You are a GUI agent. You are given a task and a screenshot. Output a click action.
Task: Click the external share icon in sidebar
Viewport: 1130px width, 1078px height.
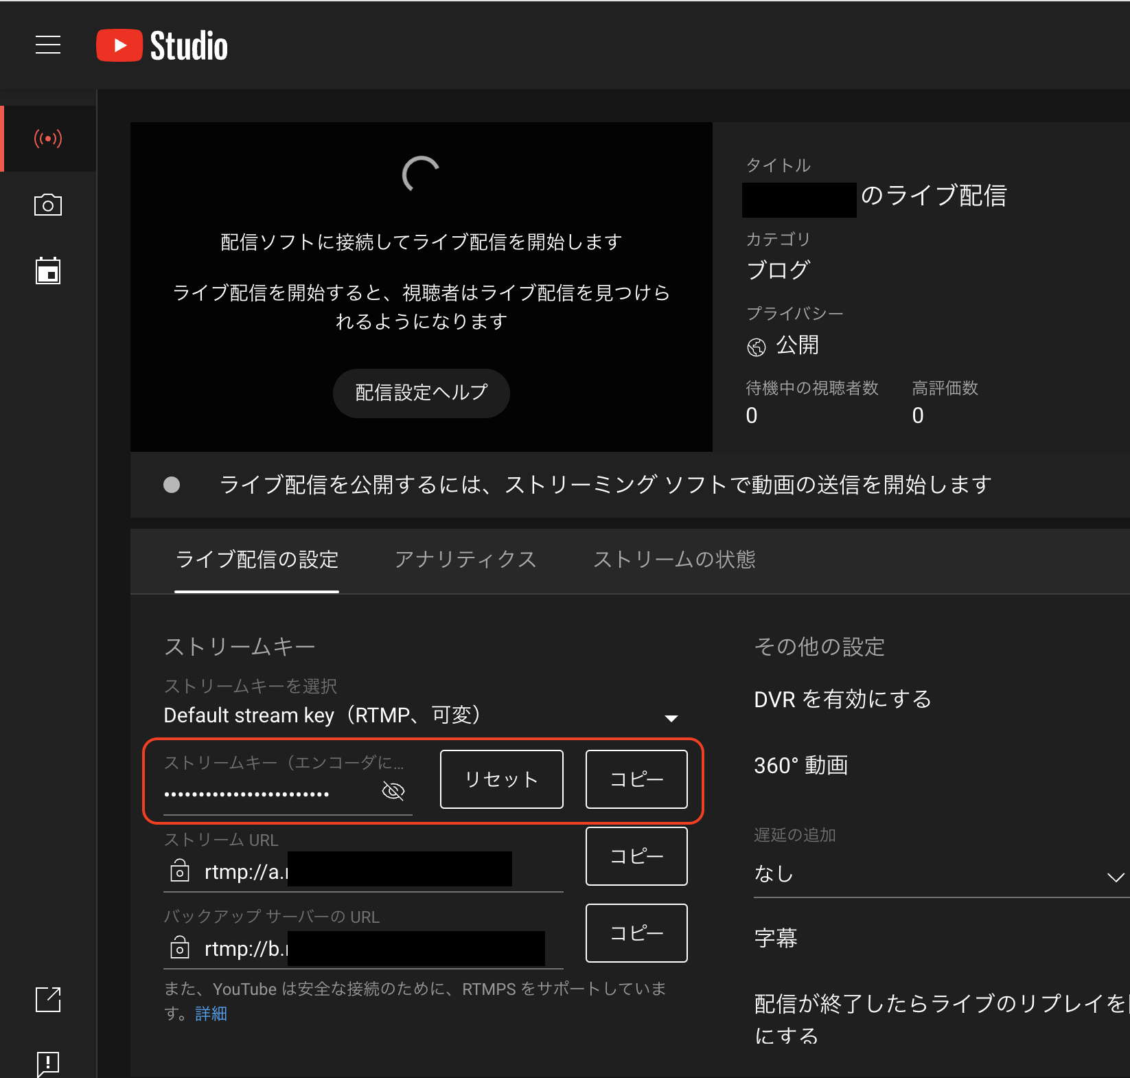tap(48, 1000)
